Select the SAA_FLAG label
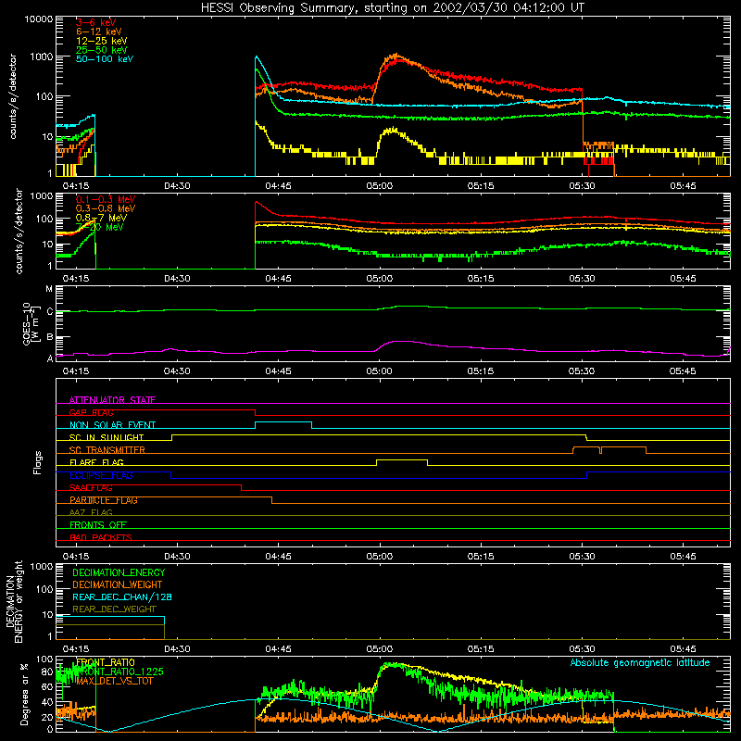Viewport: 741px width, 741px height. pos(91,488)
